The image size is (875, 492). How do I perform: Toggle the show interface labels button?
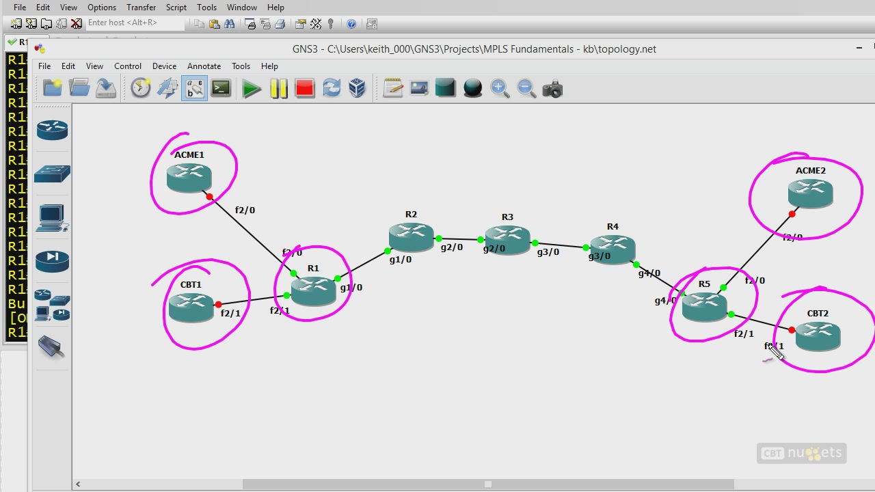coord(194,88)
